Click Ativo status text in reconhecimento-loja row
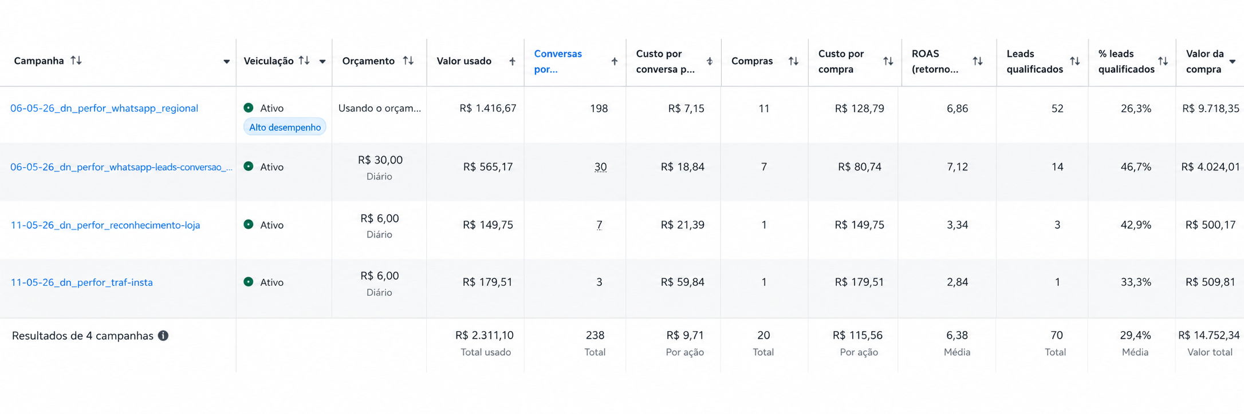The image size is (1244, 414). [272, 225]
